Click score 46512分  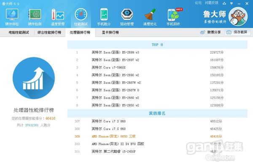216,121
